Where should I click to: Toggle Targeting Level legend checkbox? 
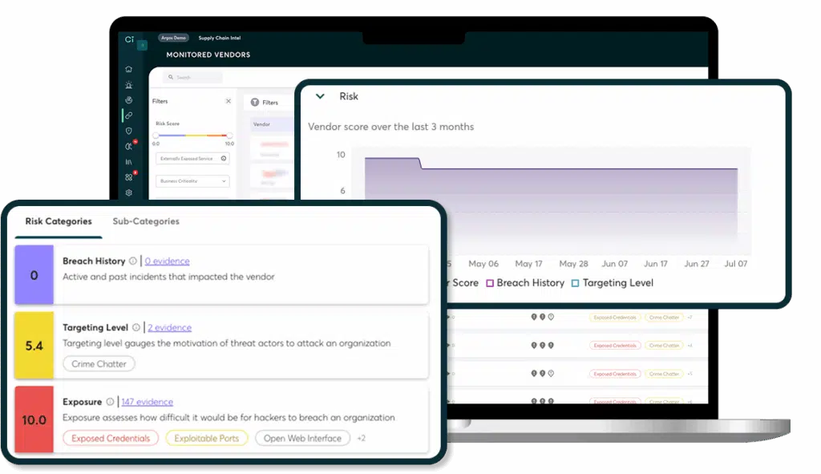click(574, 283)
